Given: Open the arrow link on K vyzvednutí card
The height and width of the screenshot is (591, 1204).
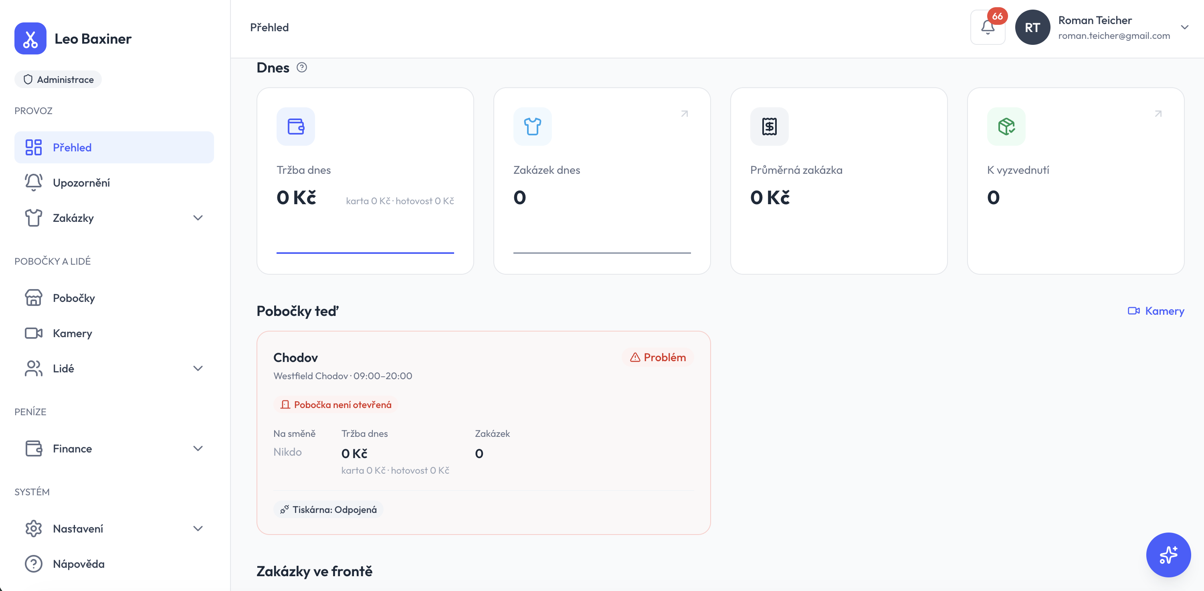Looking at the screenshot, I should click(x=1158, y=114).
